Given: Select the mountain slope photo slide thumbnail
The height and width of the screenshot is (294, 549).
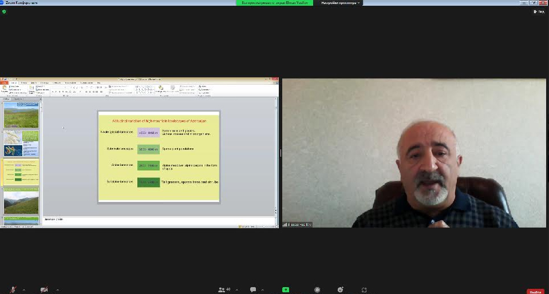Looking at the screenshot, I should 21,201.
